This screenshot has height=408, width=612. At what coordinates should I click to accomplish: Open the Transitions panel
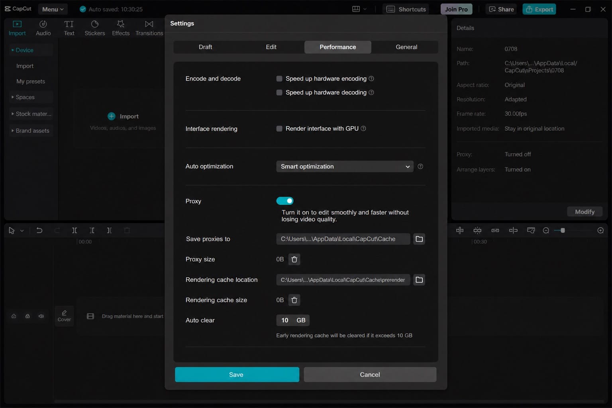click(149, 28)
